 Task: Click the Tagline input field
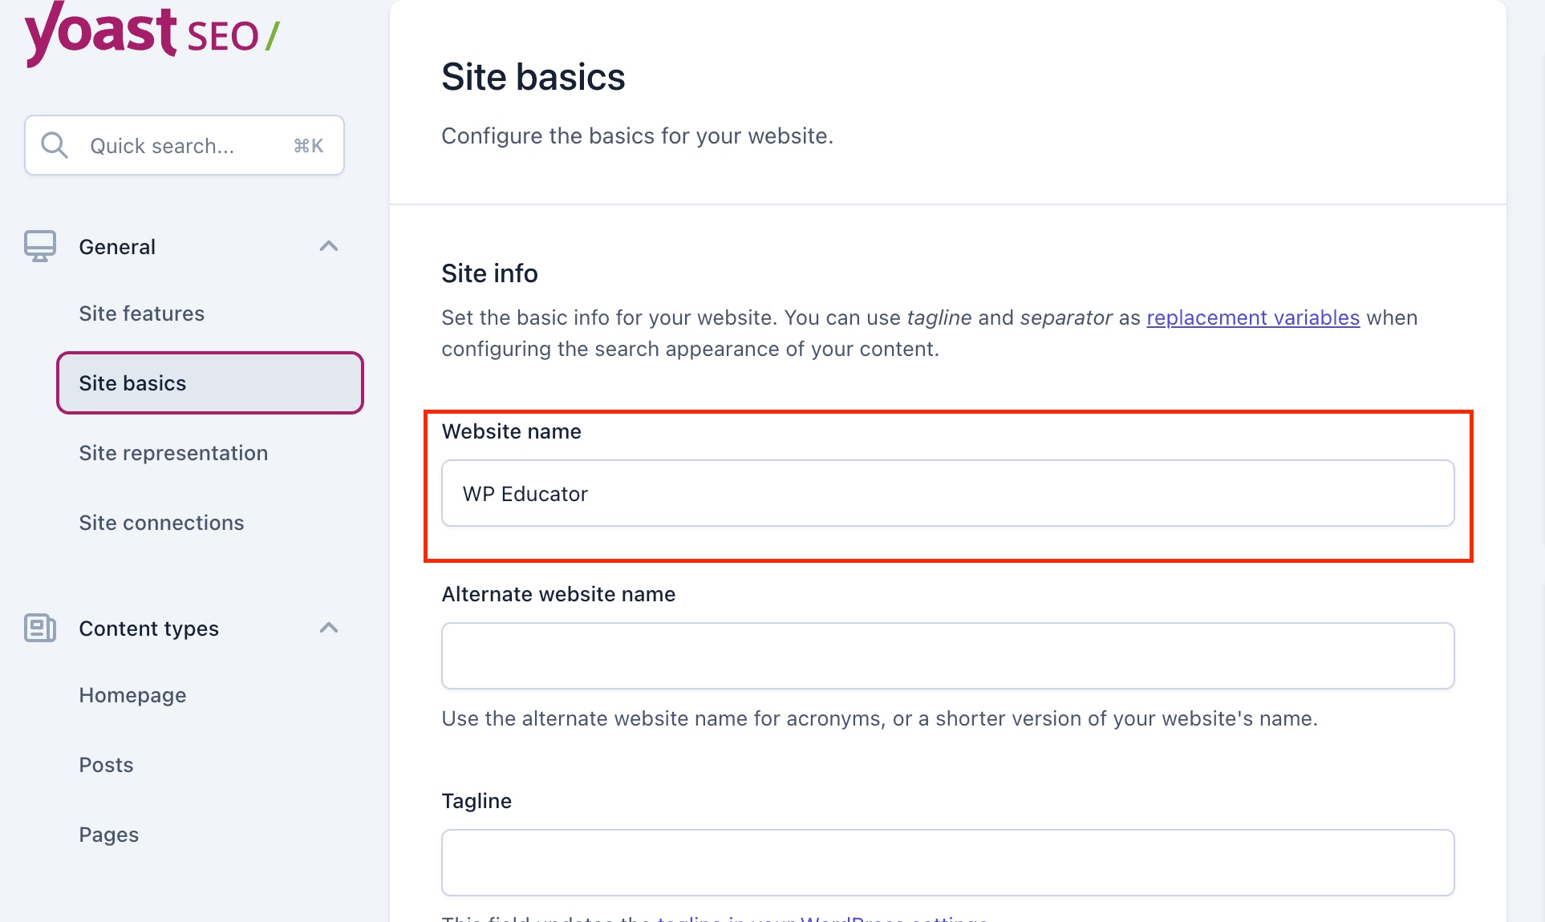pos(947,862)
